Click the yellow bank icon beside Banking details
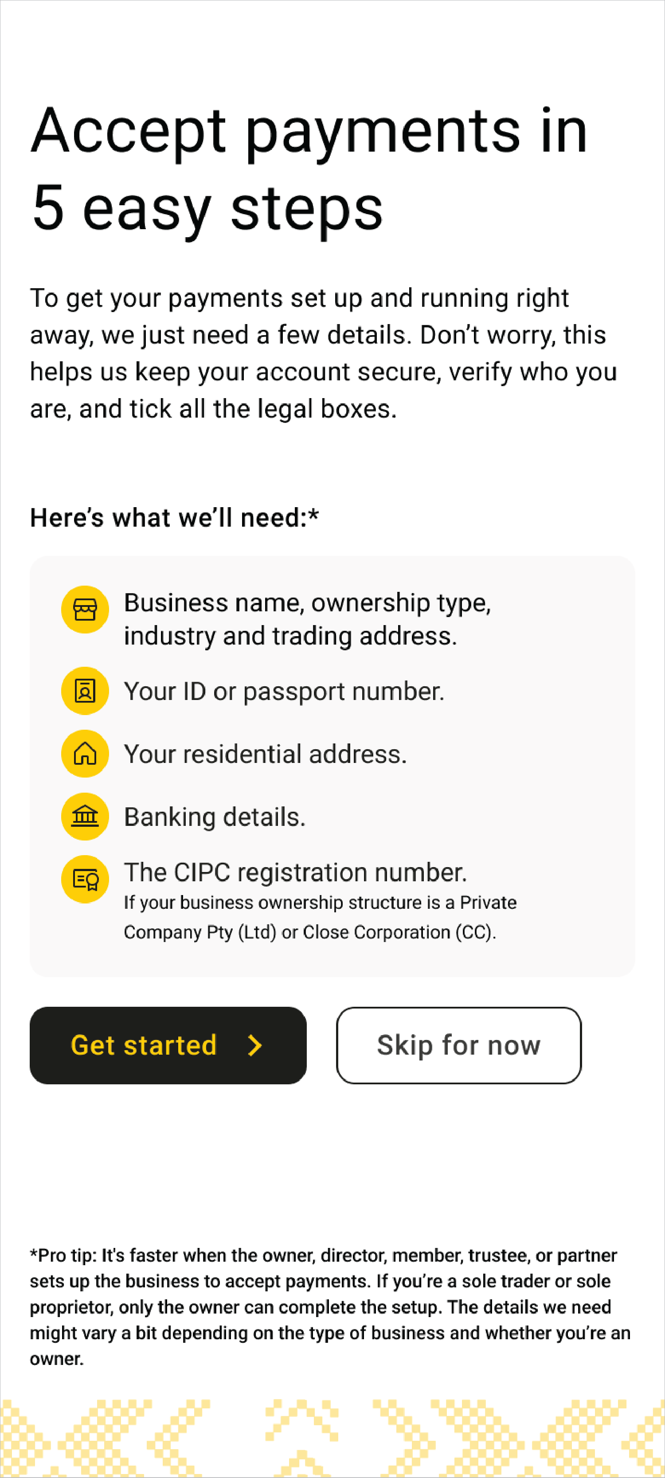665x1478 pixels. (x=85, y=817)
